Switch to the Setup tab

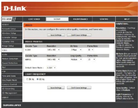[57, 19]
